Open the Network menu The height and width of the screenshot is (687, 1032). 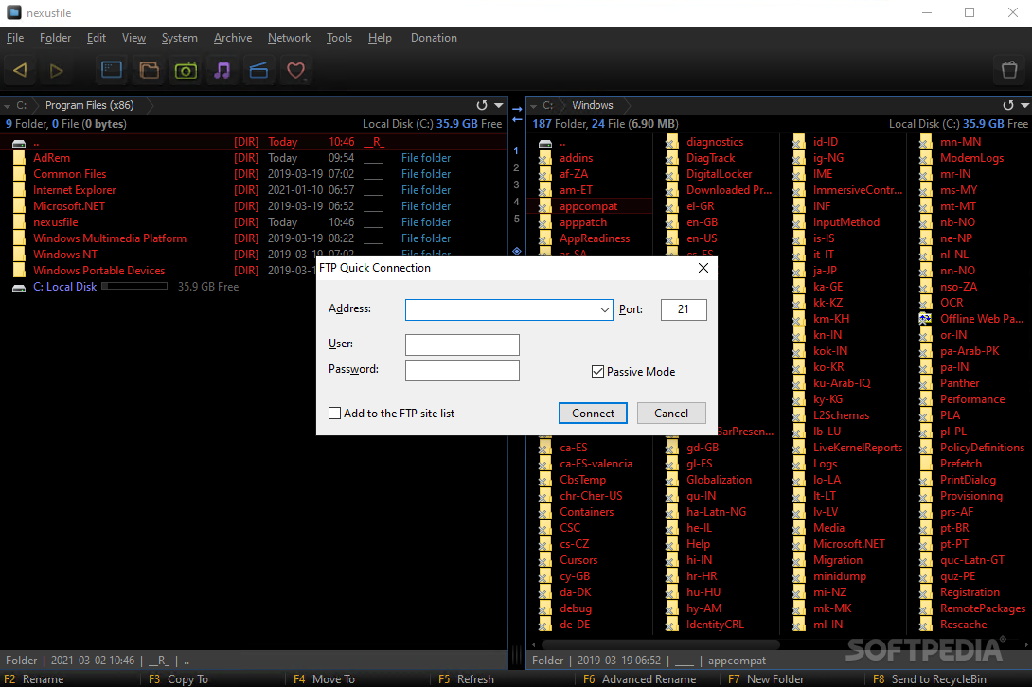coord(289,38)
